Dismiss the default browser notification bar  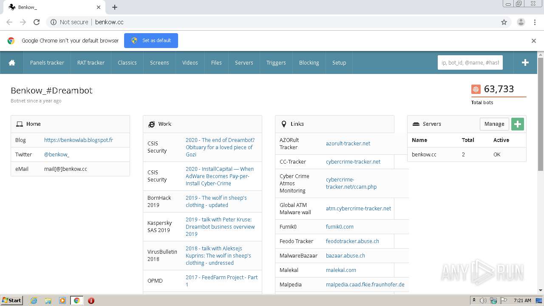(534, 41)
